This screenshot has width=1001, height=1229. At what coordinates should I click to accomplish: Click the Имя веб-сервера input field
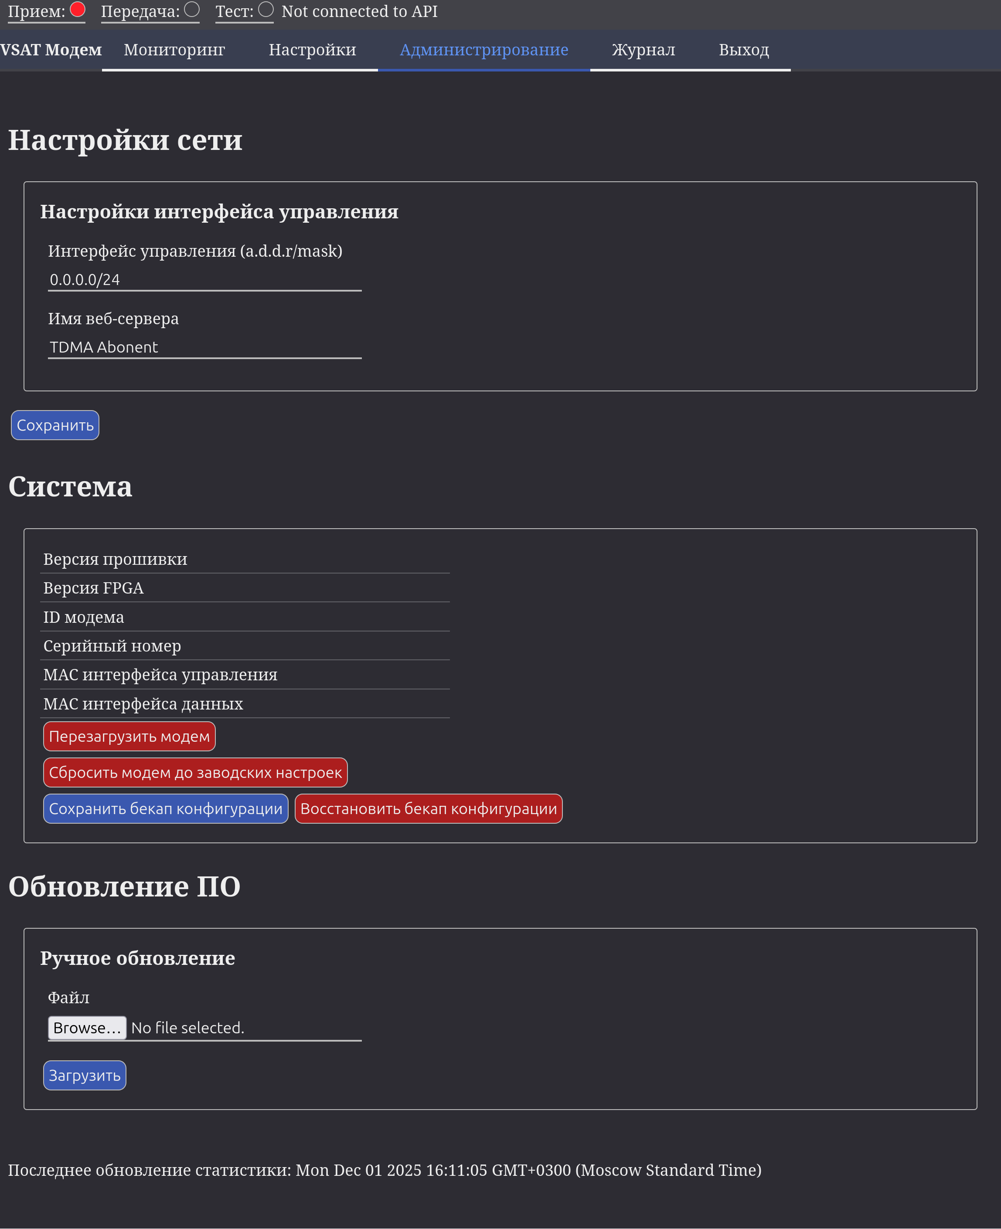pyautogui.click(x=204, y=348)
